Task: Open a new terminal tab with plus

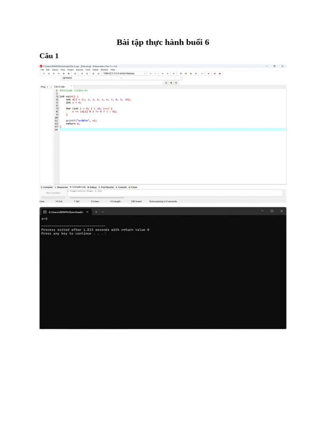Action: 96,212
